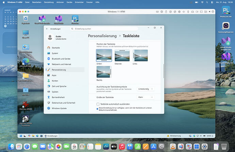This screenshot has height=152, width=235.
Task: Open Spotlight search in the menu bar
Action: tap(207, 2)
